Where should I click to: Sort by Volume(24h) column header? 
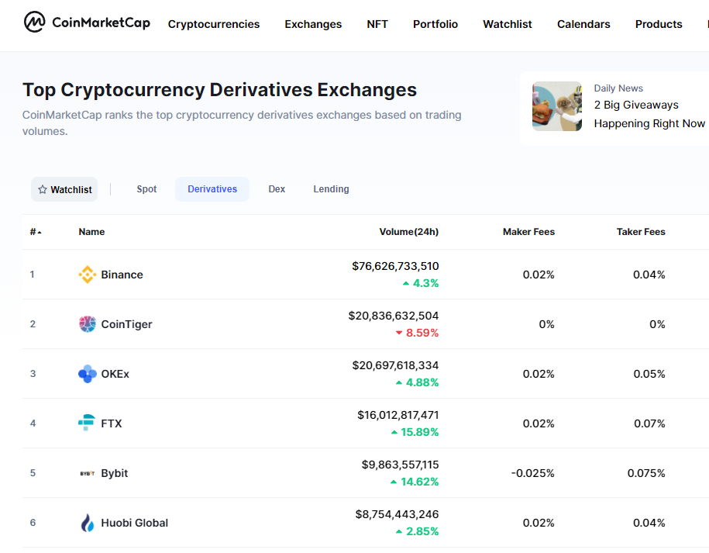[x=408, y=232]
